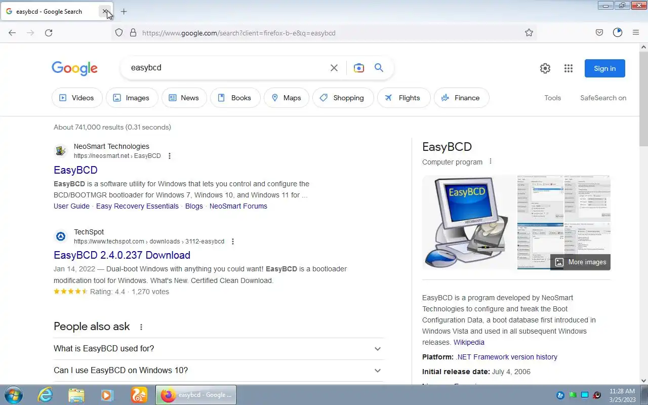Filter results by Images
The height and width of the screenshot is (405, 648).
[132, 98]
